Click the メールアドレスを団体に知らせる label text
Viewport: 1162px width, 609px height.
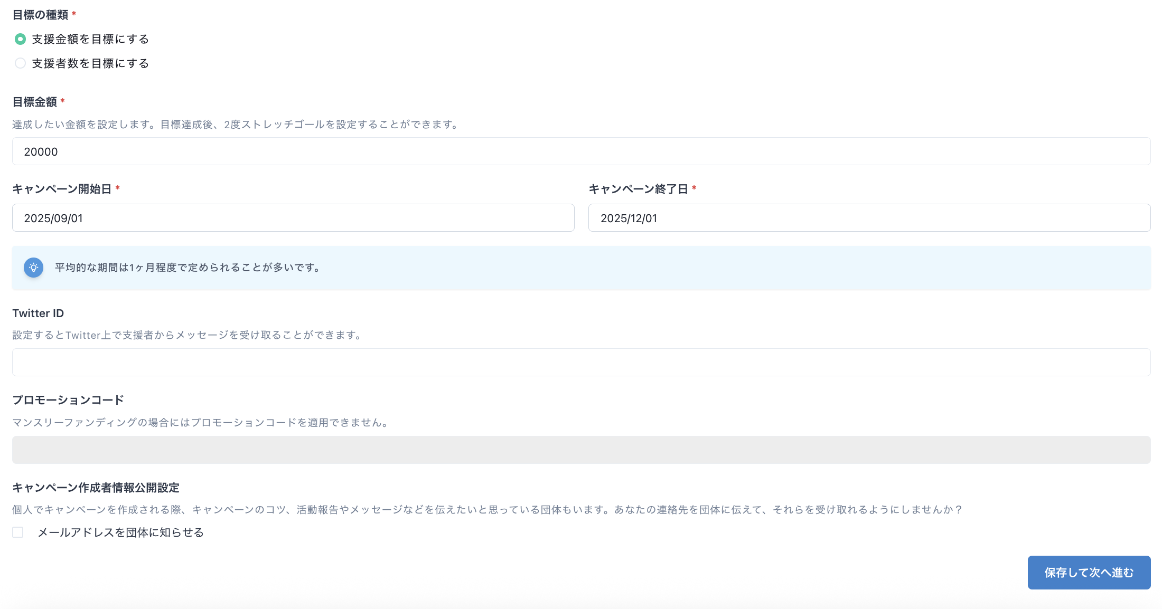point(120,532)
